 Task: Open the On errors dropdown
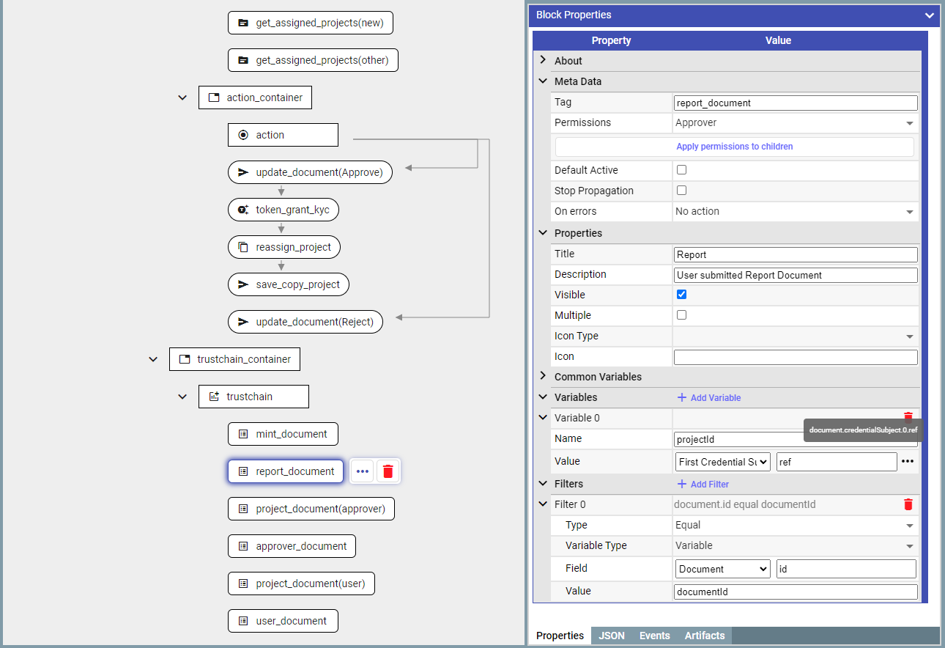pyautogui.click(x=795, y=212)
